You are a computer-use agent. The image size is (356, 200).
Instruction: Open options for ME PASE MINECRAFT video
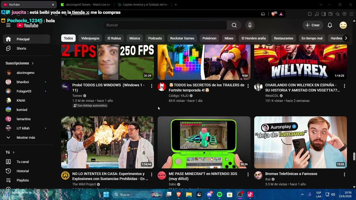point(248,174)
